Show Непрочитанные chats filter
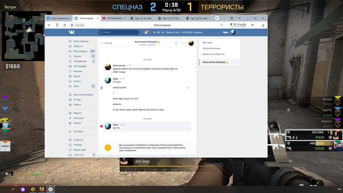Screen dimensions: 343x193 click(x=211, y=49)
